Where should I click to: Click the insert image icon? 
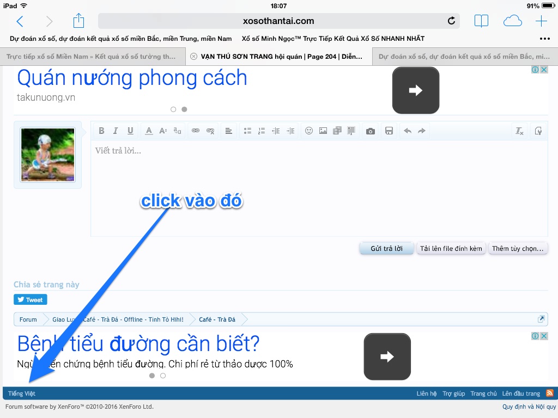[x=323, y=131]
